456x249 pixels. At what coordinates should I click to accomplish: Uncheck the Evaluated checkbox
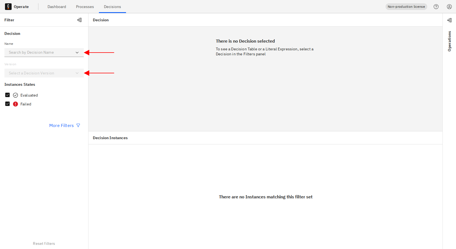tap(7, 95)
